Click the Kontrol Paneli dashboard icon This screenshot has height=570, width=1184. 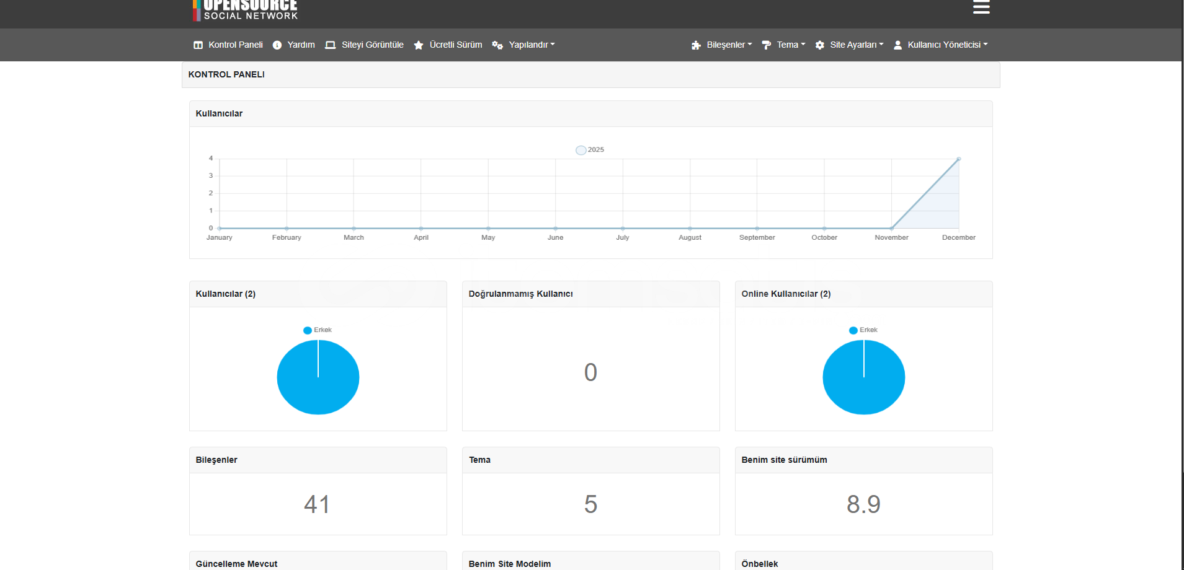point(198,45)
